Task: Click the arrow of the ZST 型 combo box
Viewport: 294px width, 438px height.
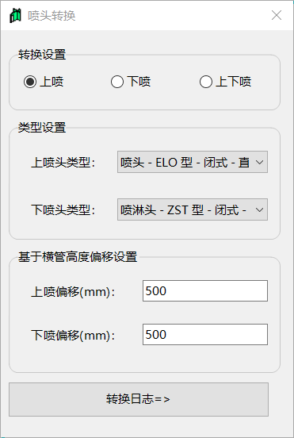Action: coord(259,209)
